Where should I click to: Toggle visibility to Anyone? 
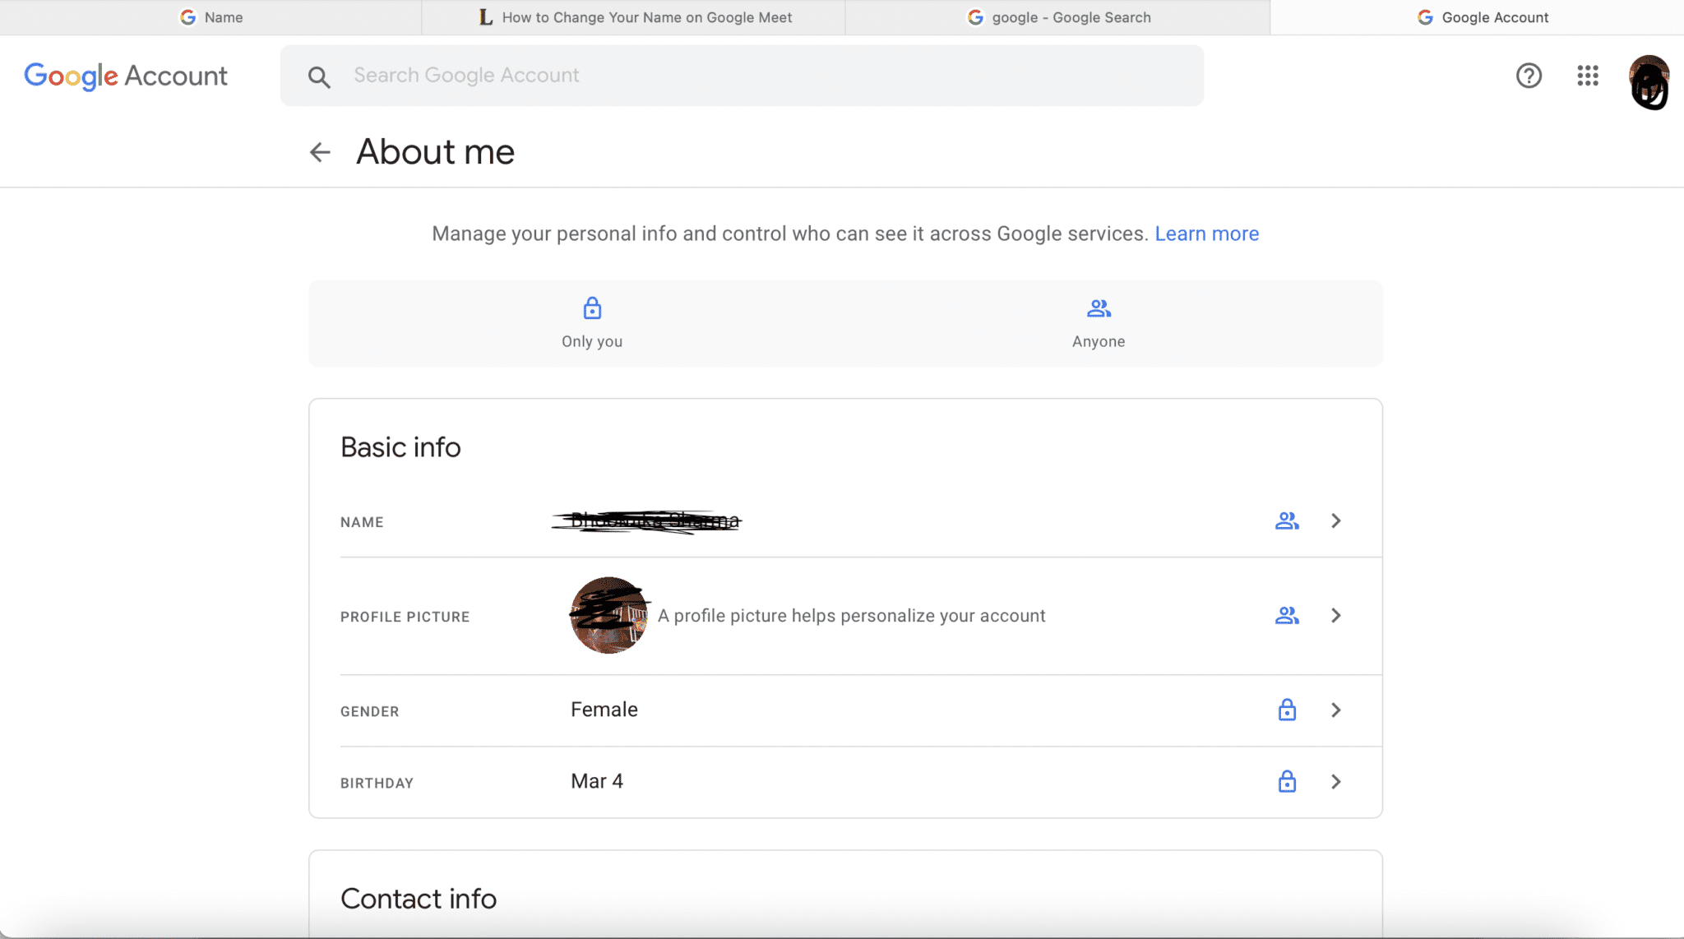[1098, 321]
